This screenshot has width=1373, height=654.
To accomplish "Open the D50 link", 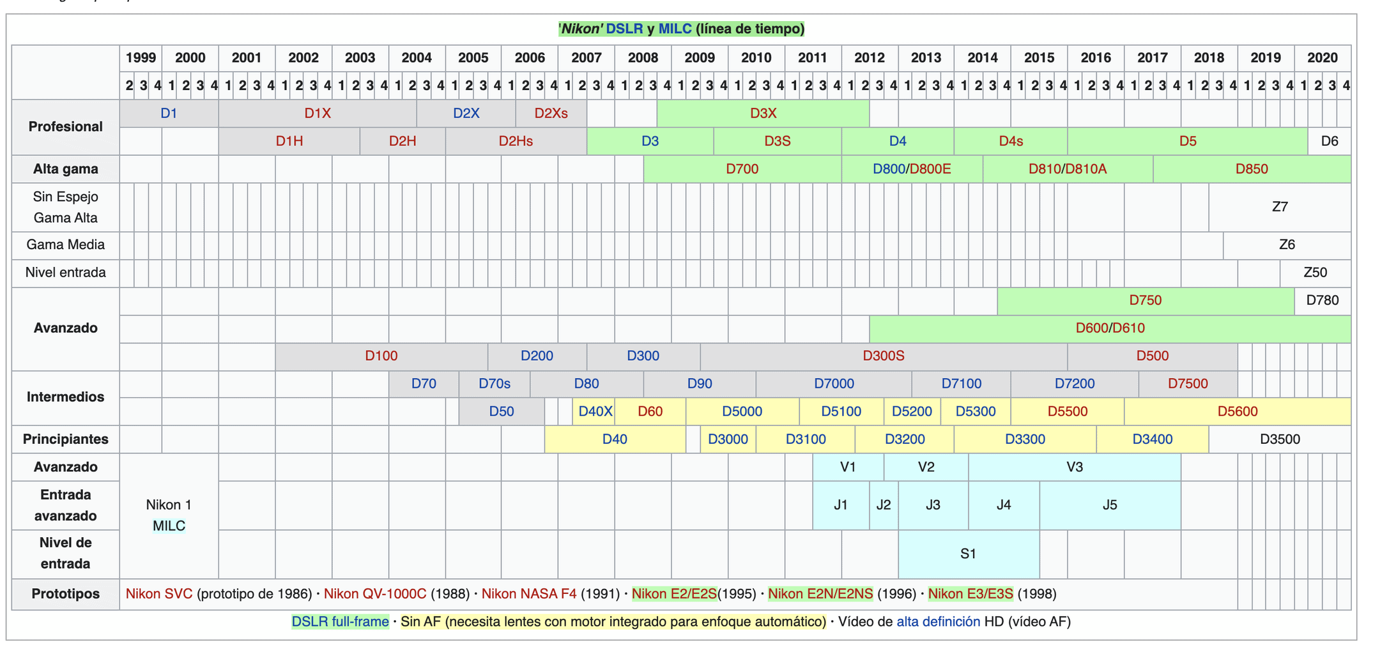I will pyautogui.click(x=502, y=412).
